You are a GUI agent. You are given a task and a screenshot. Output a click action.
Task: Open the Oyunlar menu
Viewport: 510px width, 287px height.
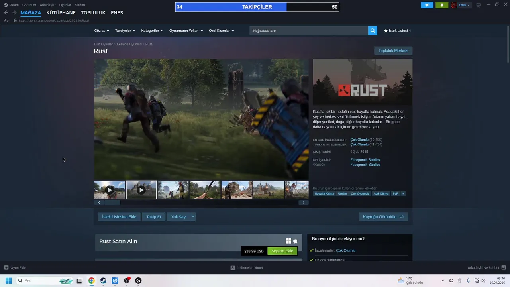(65, 5)
